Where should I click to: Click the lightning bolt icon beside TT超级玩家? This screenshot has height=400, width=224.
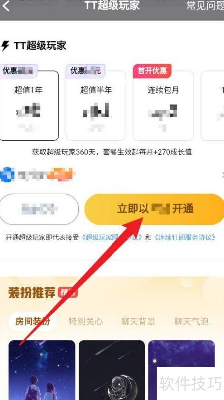point(5,46)
